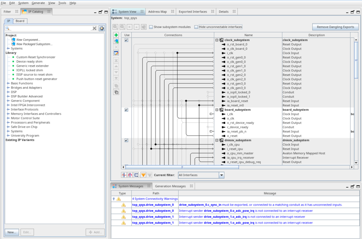The width and height of the screenshot is (362, 239).
Task: Clear the IP Catalog search with the X icon
Action: point(94,28)
